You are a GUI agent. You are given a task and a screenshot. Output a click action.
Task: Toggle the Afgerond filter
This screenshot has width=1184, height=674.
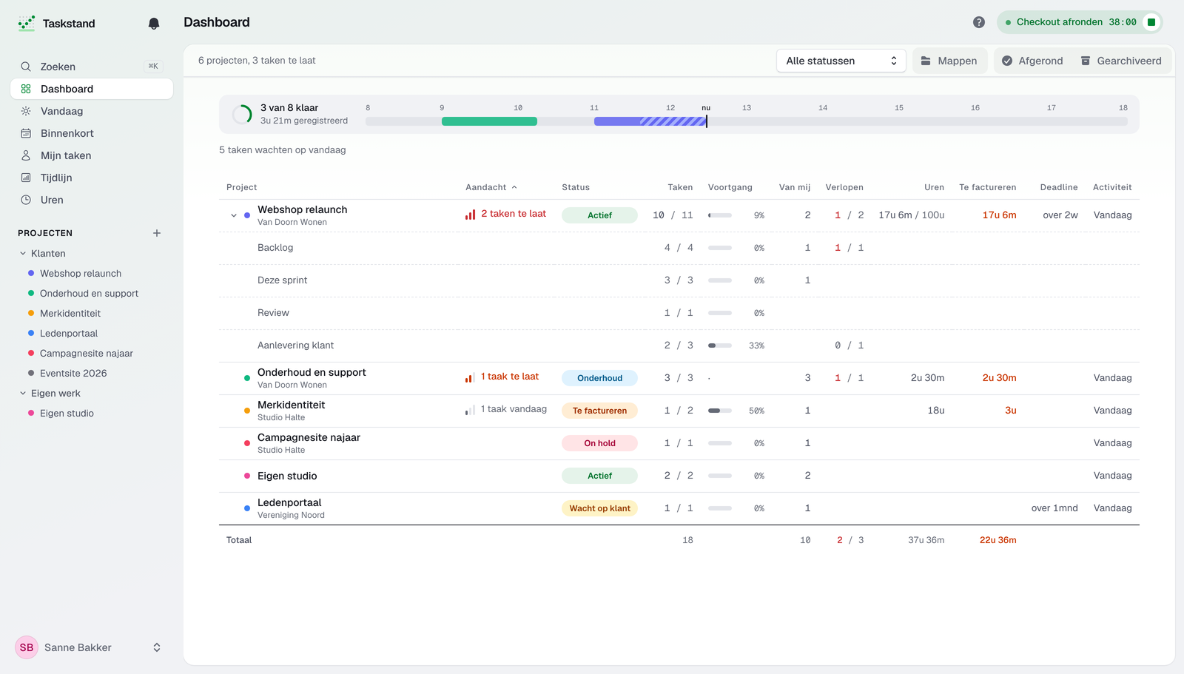1032,61
